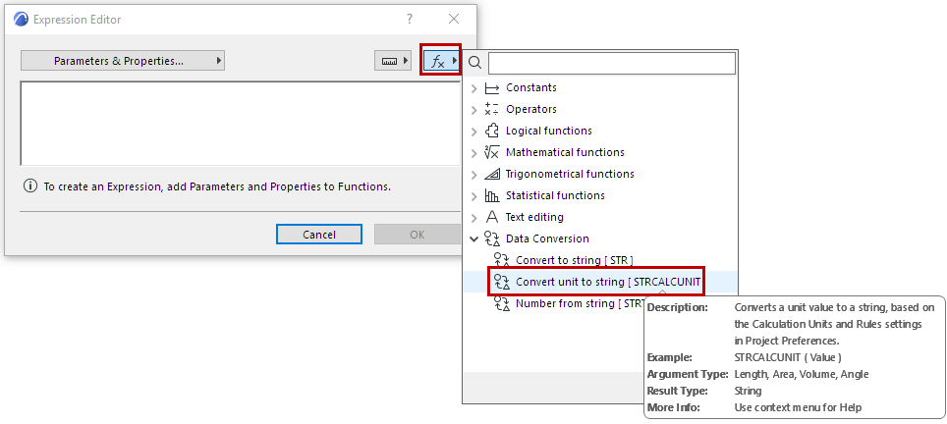Click the question mark help button

pyautogui.click(x=410, y=19)
